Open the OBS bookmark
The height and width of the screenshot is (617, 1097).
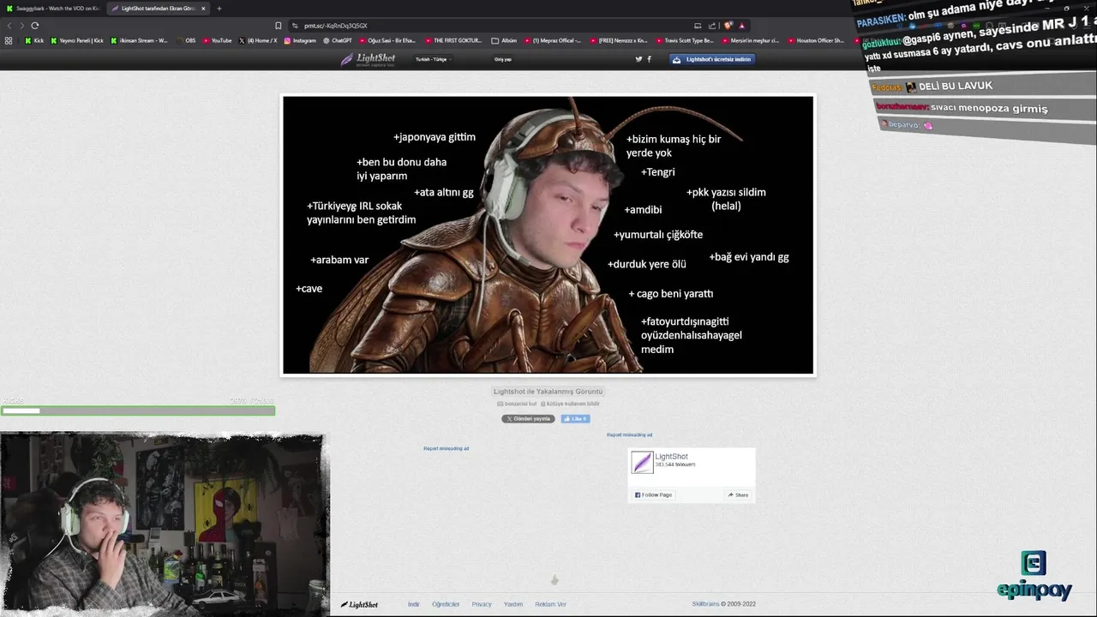pos(186,40)
